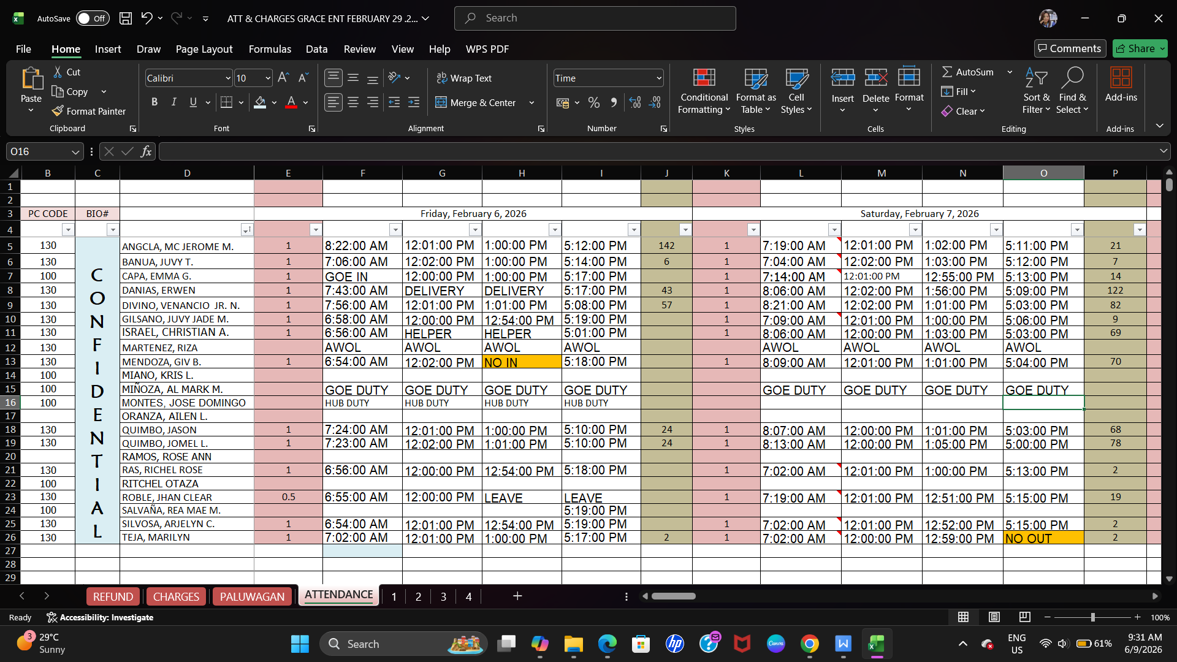The width and height of the screenshot is (1177, 662).
Task: Click the red Font Color swatch
Action: 291,102
